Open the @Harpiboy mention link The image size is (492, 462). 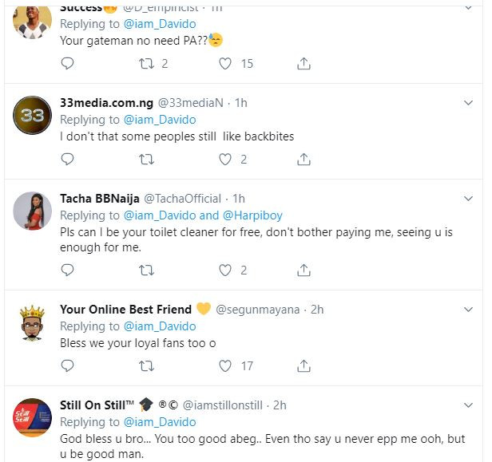click(252, 215)
